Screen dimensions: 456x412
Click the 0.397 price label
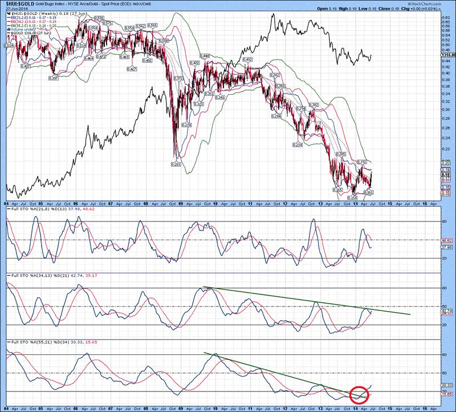(54, 78)
